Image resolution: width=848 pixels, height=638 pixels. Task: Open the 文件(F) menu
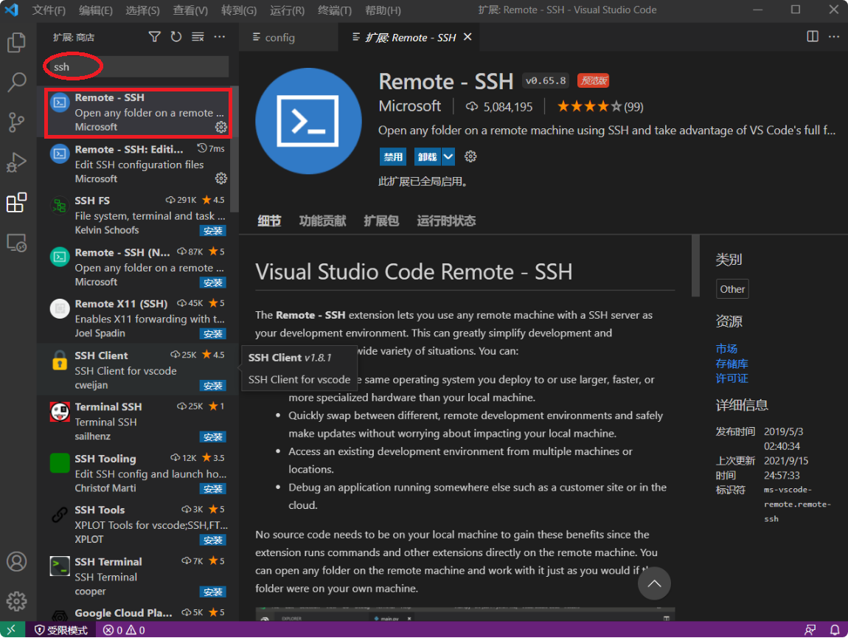tap(49, 10)
